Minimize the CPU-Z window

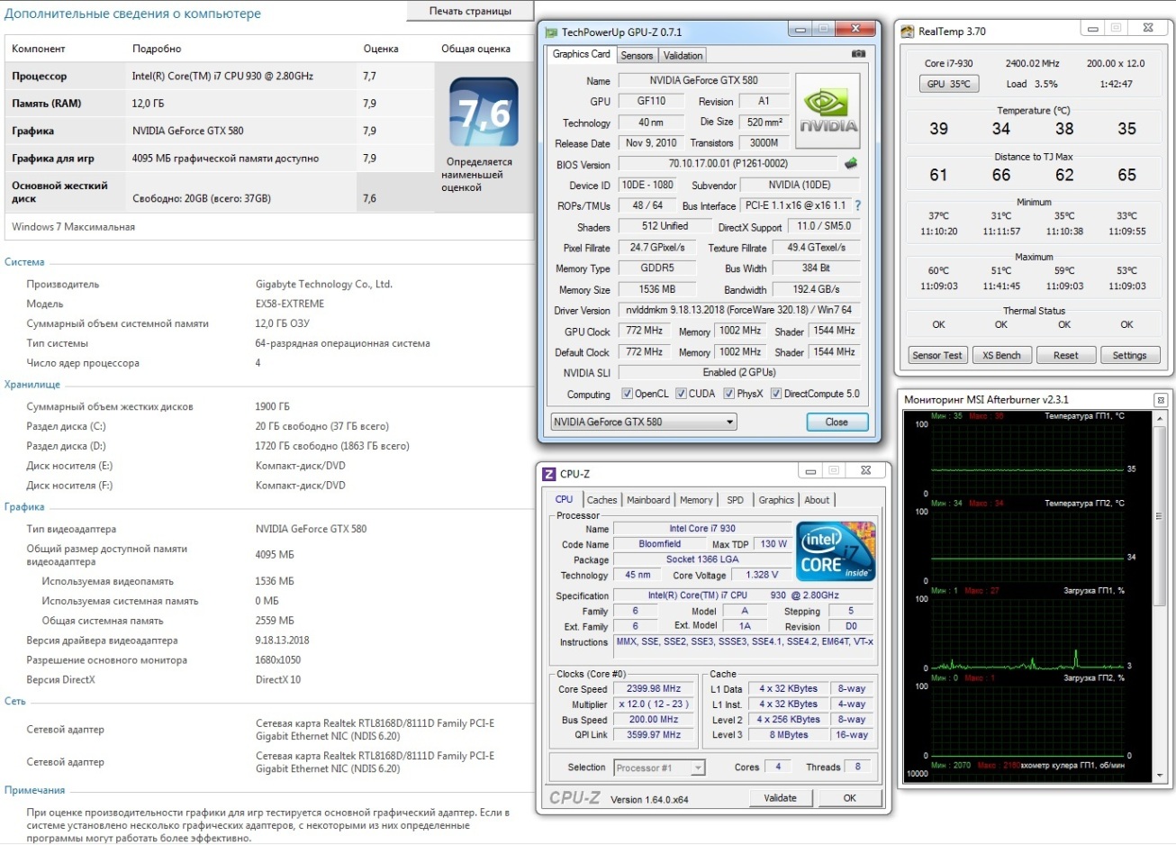pos(810,470)
